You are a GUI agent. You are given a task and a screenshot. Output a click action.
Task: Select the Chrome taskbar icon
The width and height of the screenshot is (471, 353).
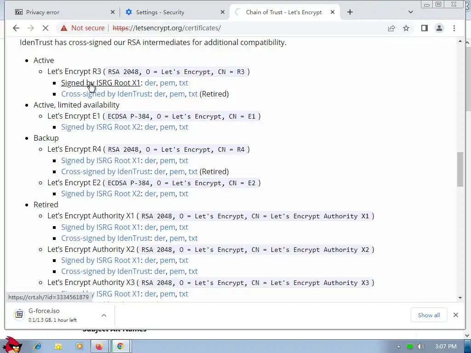point(121,346)
